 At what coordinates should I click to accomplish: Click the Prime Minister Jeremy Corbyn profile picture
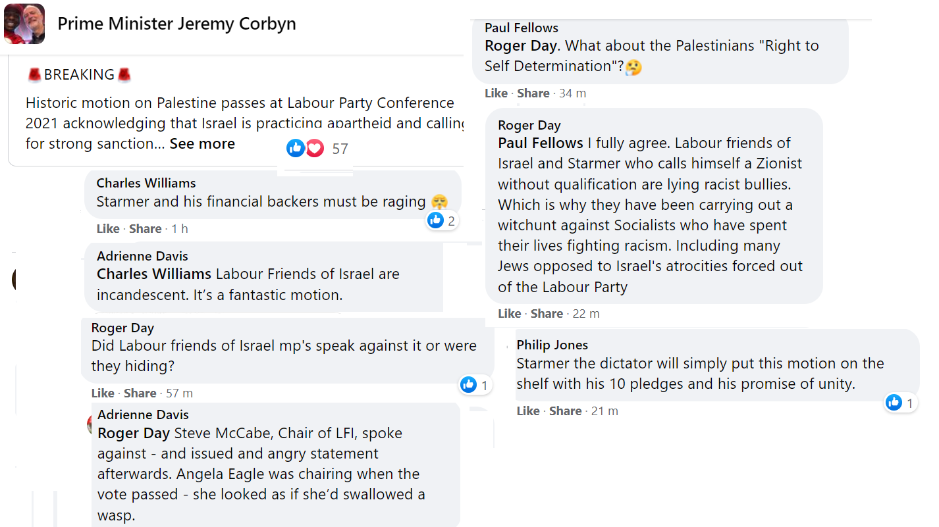tap(24, 24)
